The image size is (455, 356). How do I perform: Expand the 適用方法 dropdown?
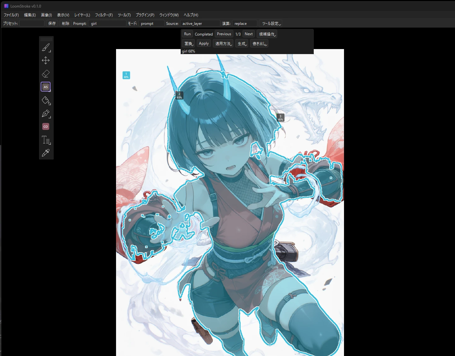223,44
